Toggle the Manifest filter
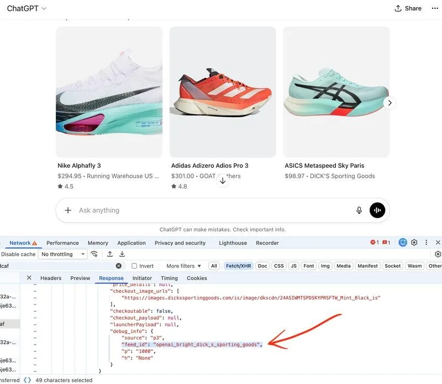The image size is (442, 384). [x=367, y=266]
